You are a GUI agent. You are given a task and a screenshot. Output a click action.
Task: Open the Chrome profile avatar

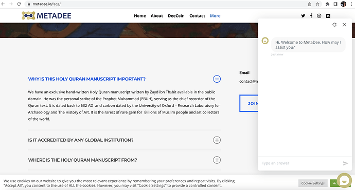pyautogui.click(x=343, y=4)
